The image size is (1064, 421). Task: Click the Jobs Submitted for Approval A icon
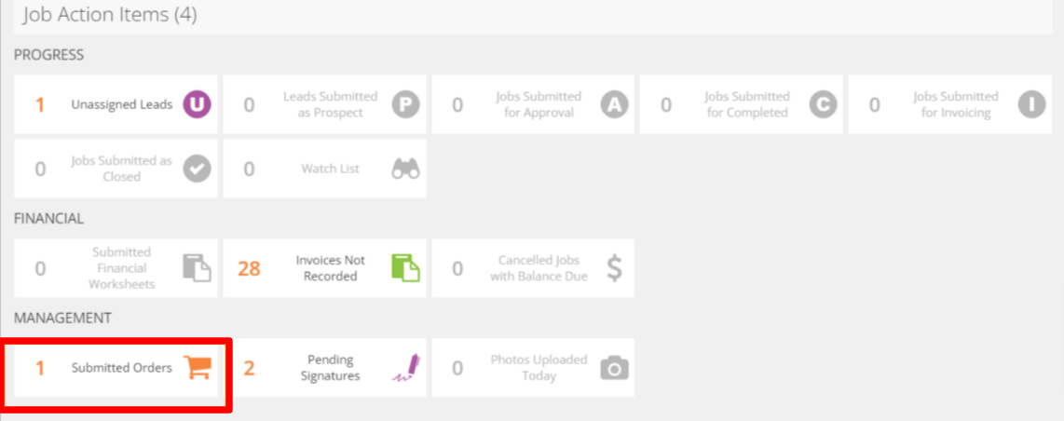click(x=614, y=105)
